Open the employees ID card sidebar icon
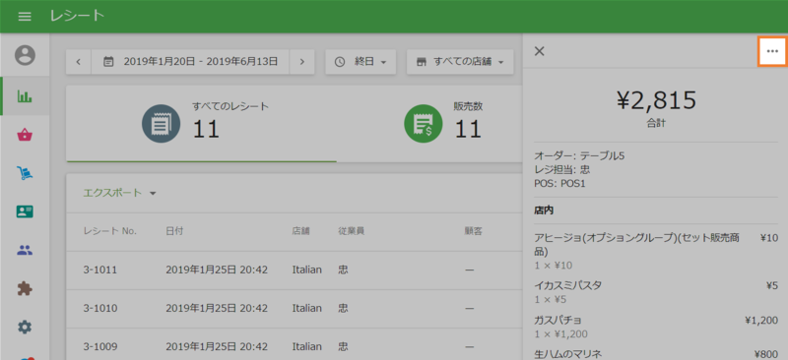The height and width of the screenshot is (360, 788). pyautogui.click(x=25, y=211)
